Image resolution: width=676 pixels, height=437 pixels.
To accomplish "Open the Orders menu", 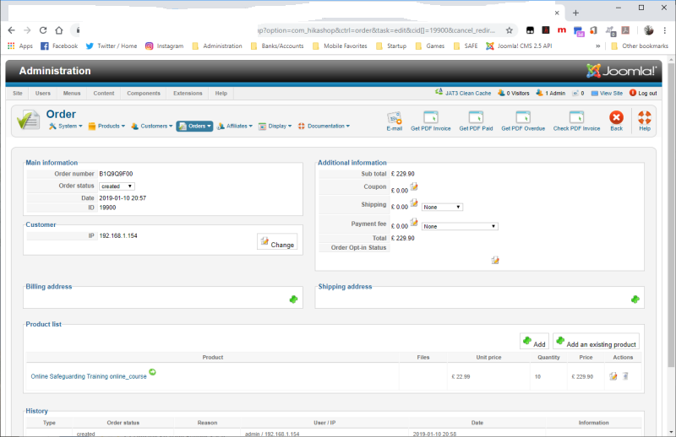I will [x=194, y=127].
